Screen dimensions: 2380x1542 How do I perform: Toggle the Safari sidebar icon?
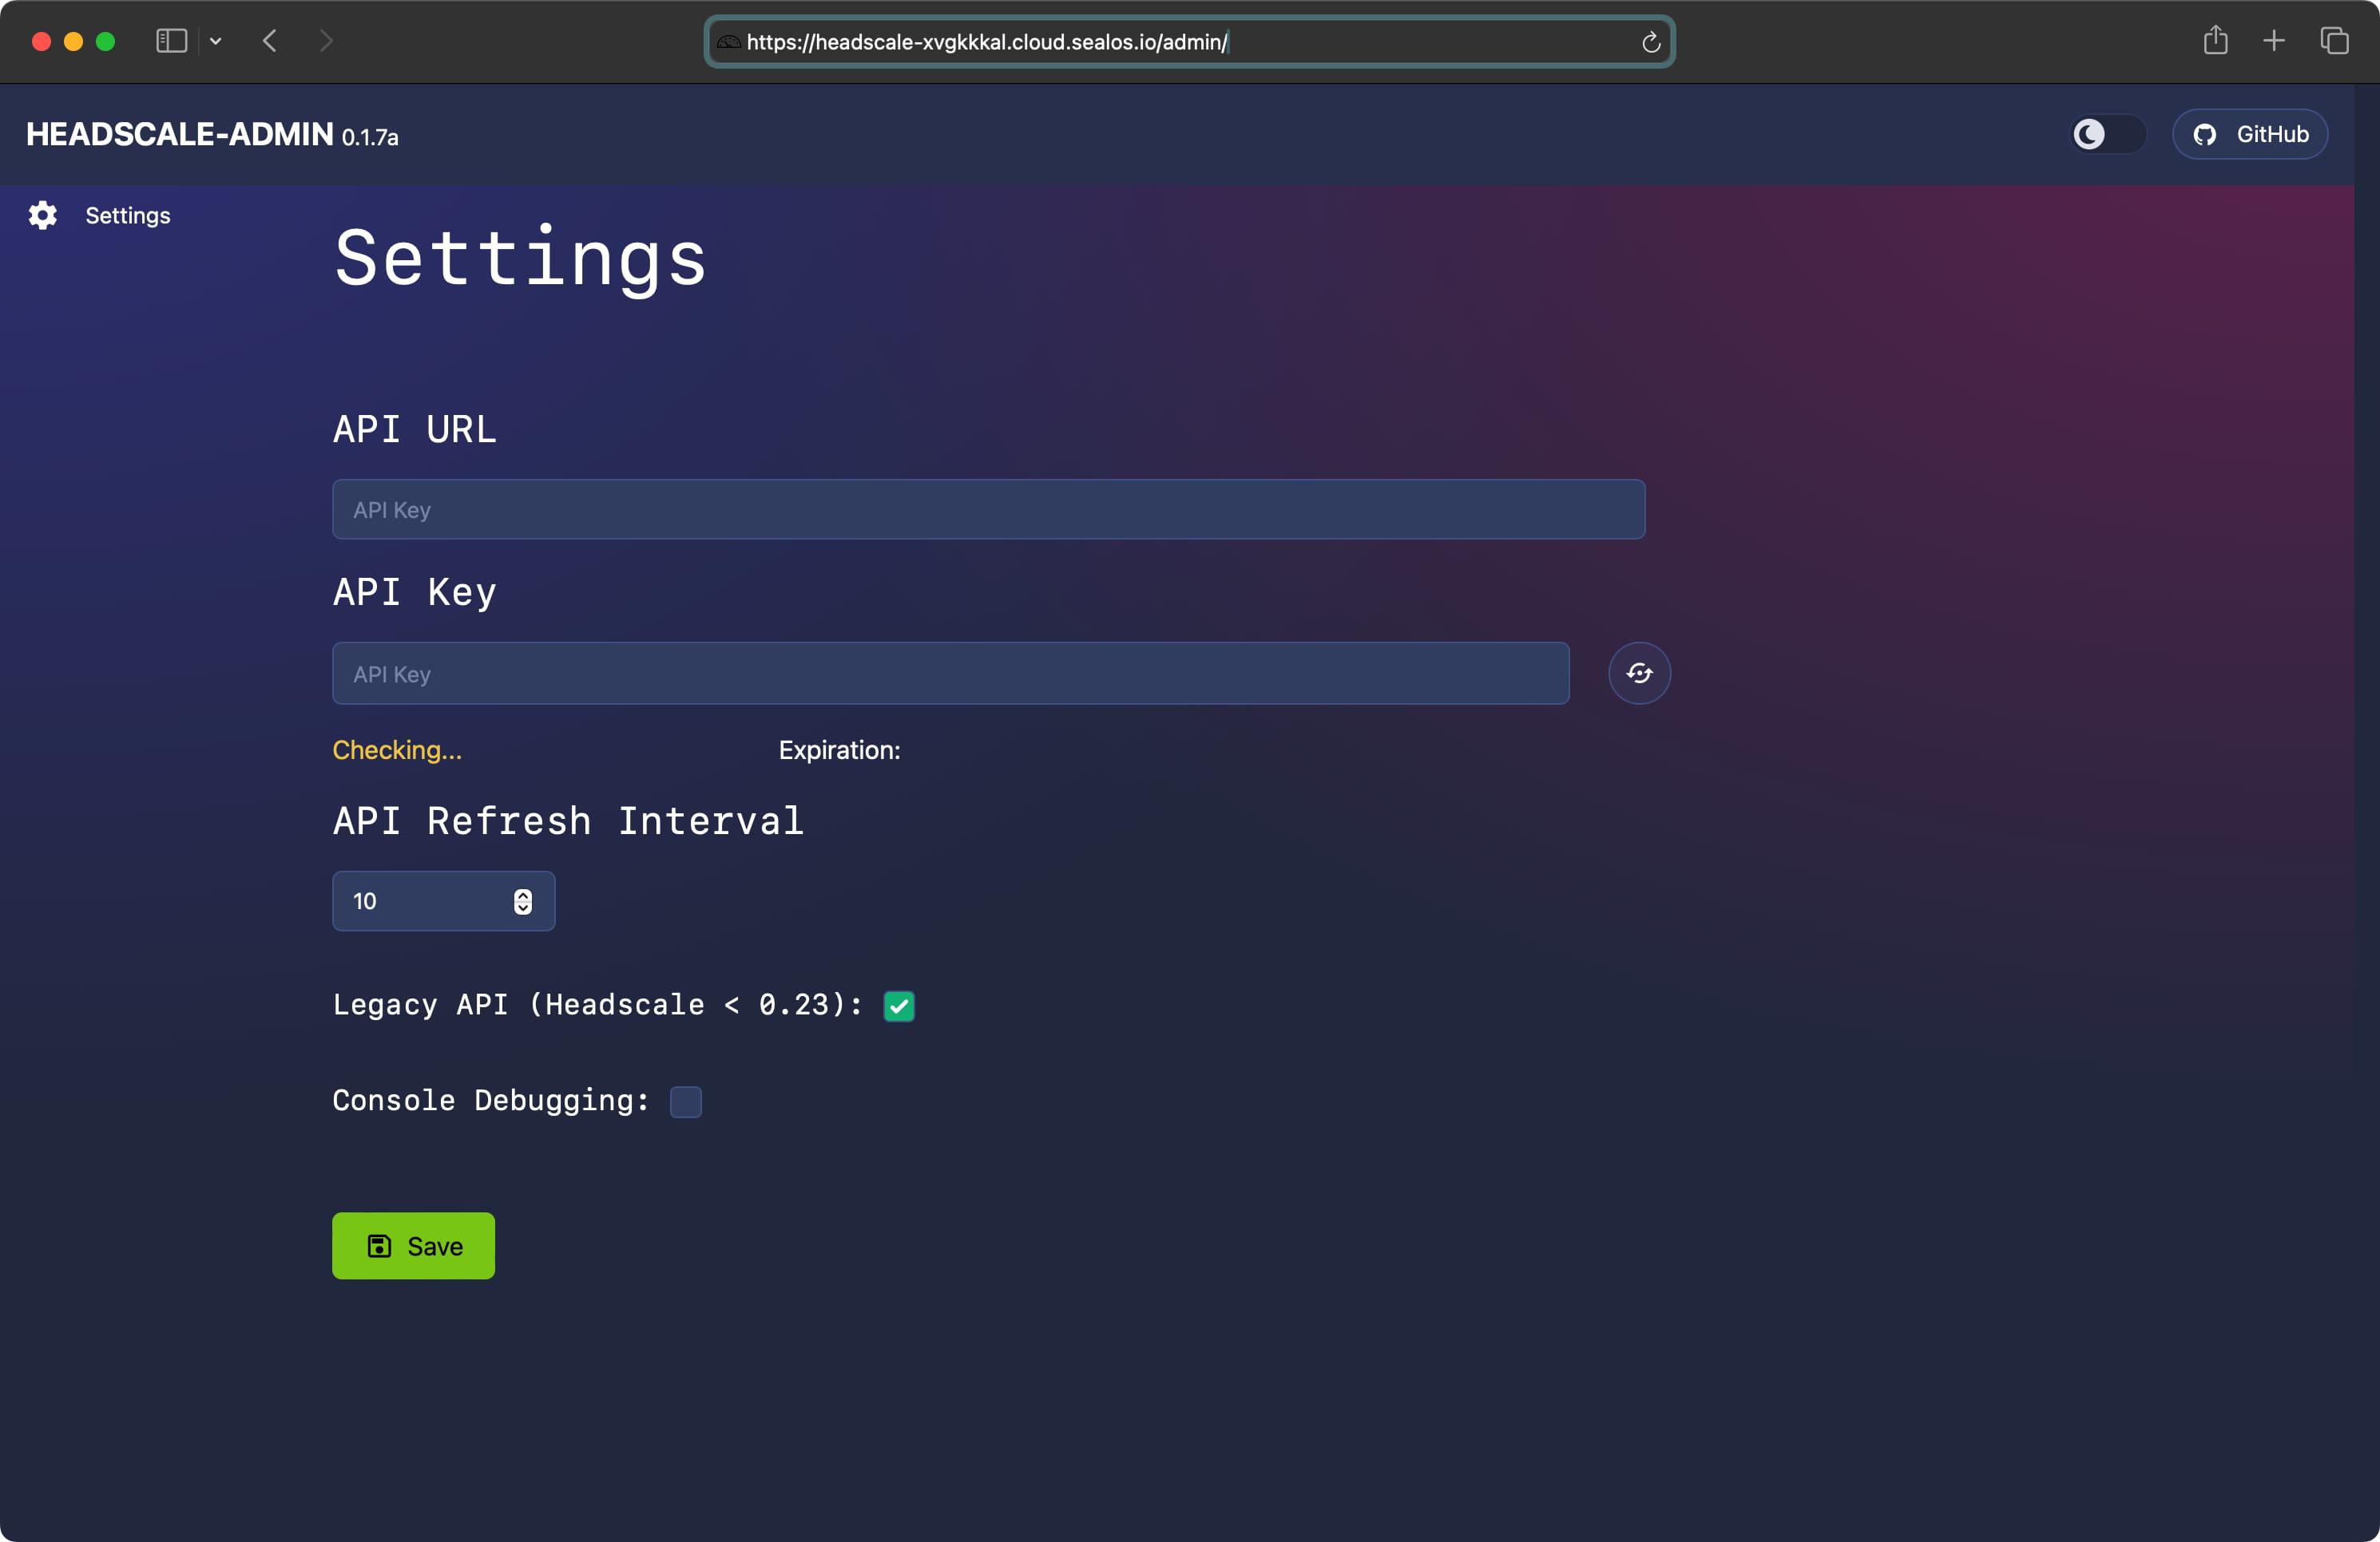171,41
